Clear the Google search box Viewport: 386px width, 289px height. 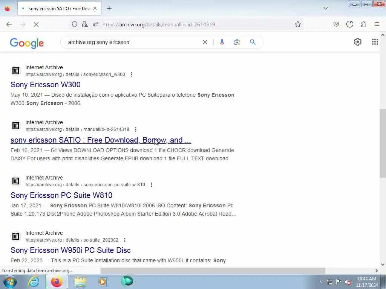point(205,42)
